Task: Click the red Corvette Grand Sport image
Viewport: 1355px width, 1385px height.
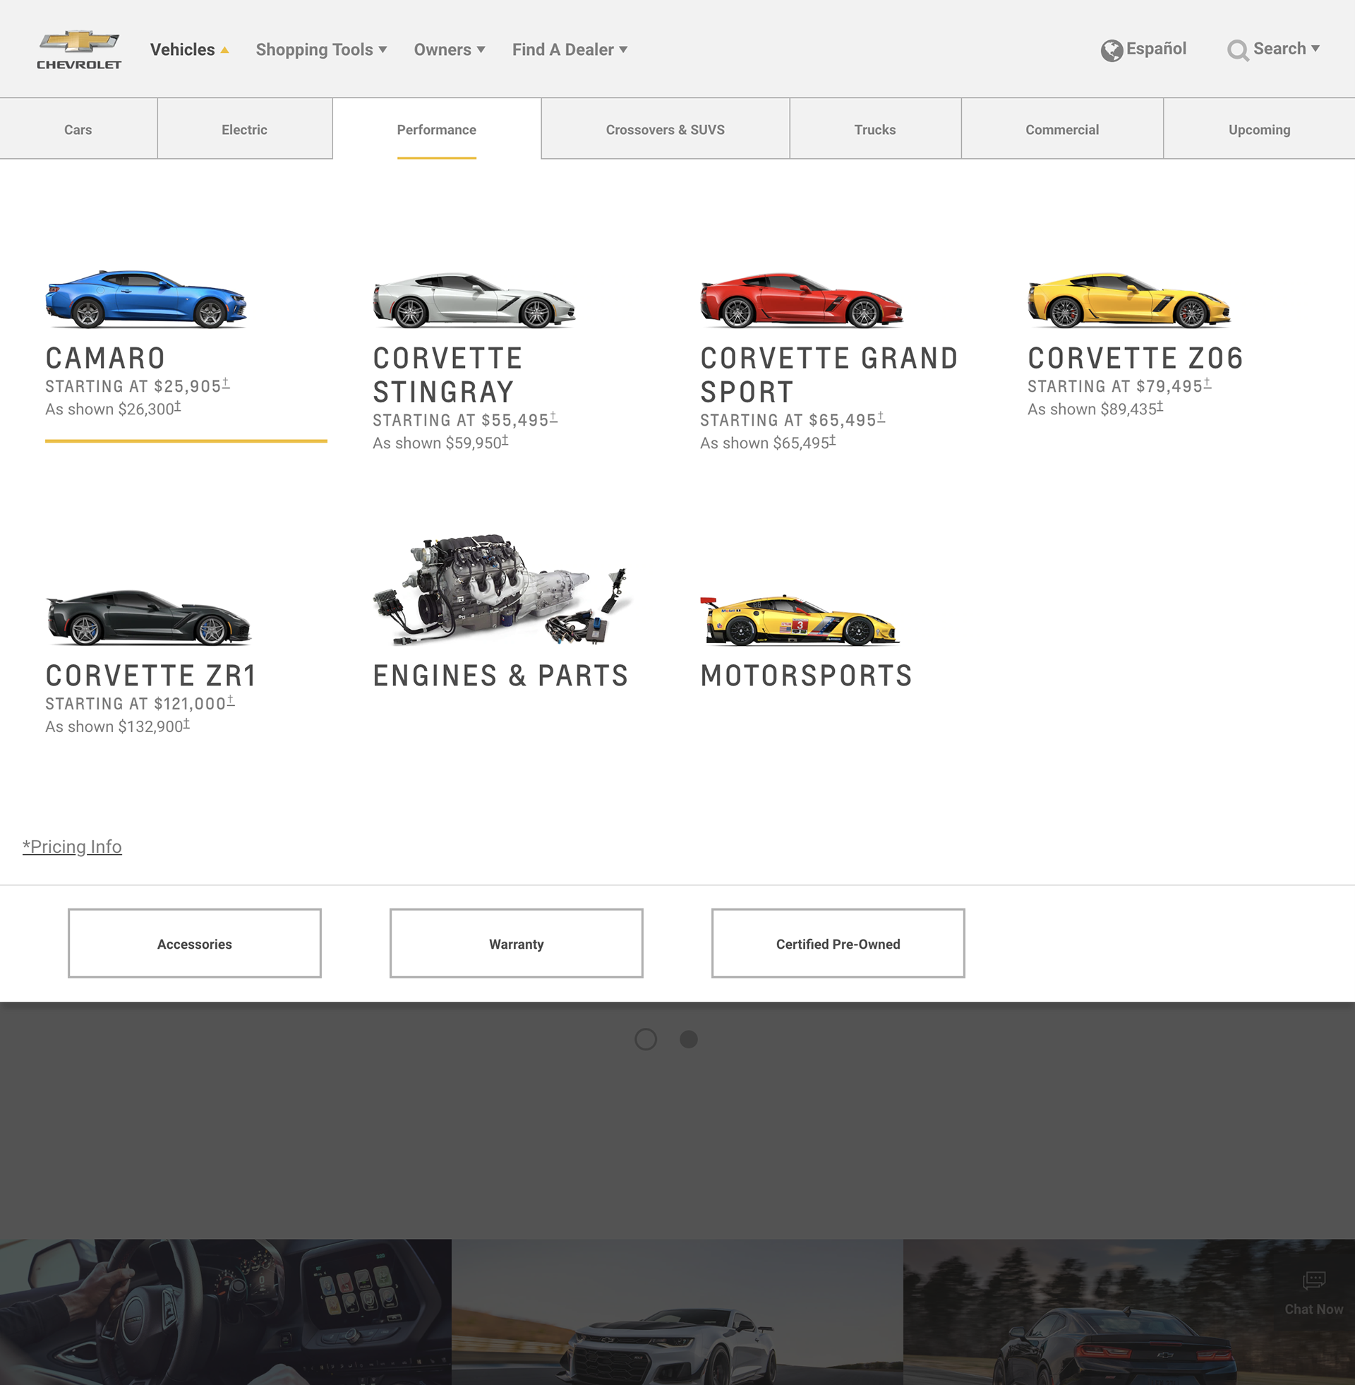Action: tap(801, 300)
